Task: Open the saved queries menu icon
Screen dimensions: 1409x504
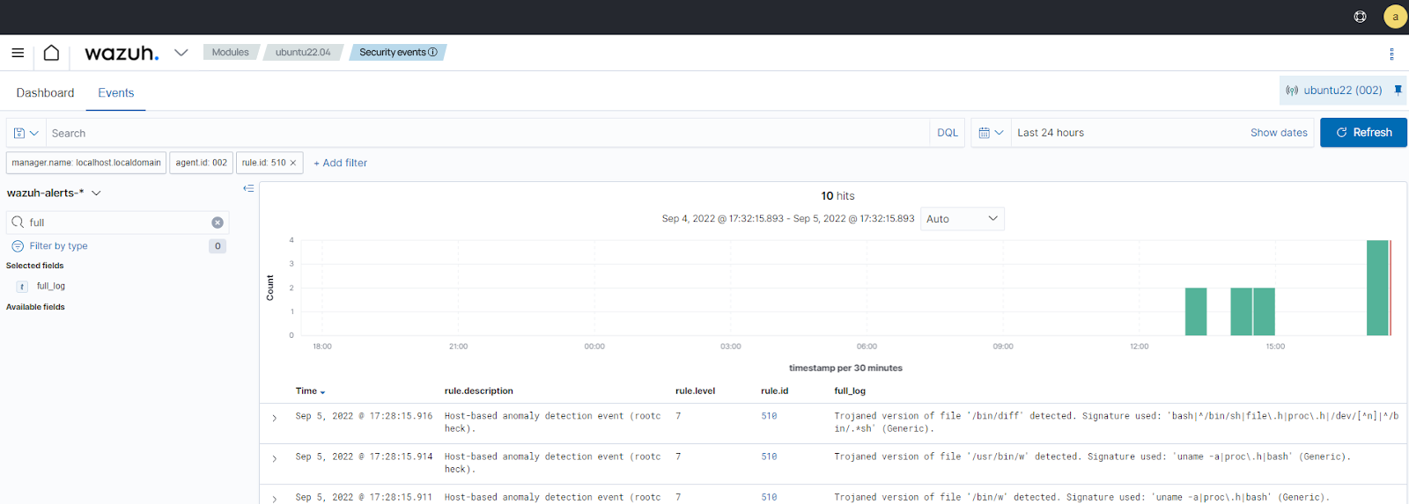Action: (26, 133)
